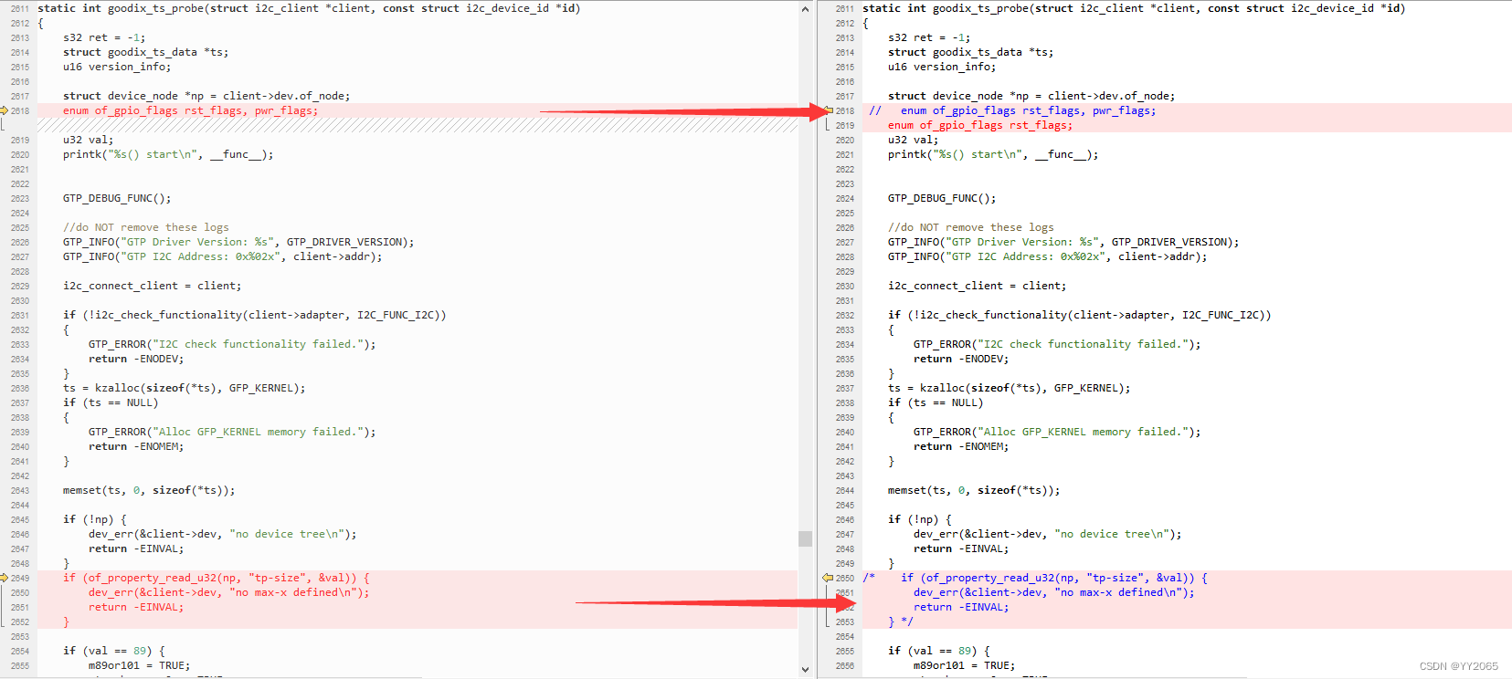Click copy-to-right arrow at left line 2649

(x=5, y=578)
